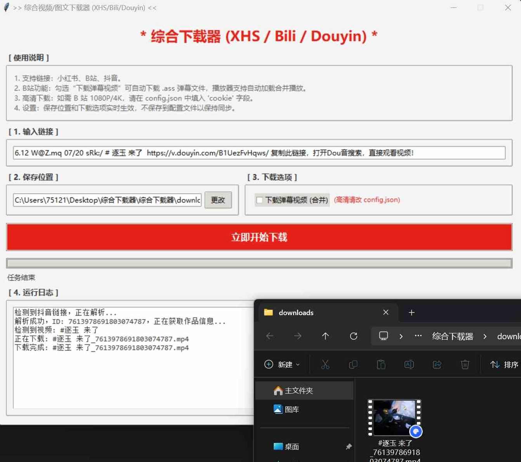This screenshot has width=521, height=462.
Task: Click the 图库 item in the sidebar
Action: point(292,409)
